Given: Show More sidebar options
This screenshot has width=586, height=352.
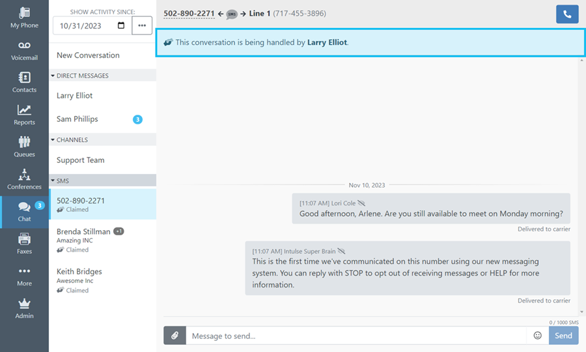Looking at the screenshot, I should (x=24, y=276).
